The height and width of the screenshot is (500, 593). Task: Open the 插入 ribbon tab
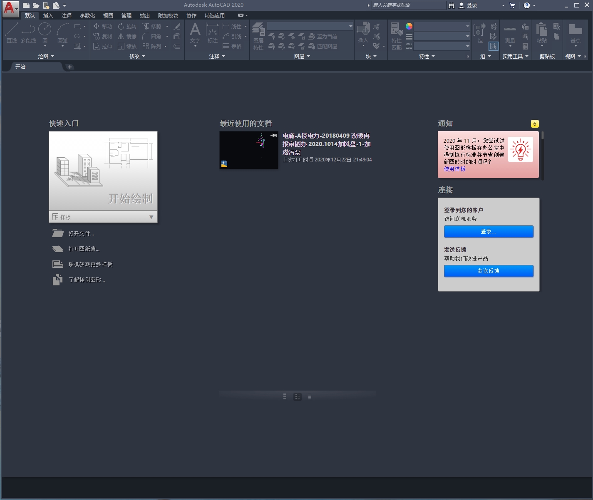pos(48,15)
